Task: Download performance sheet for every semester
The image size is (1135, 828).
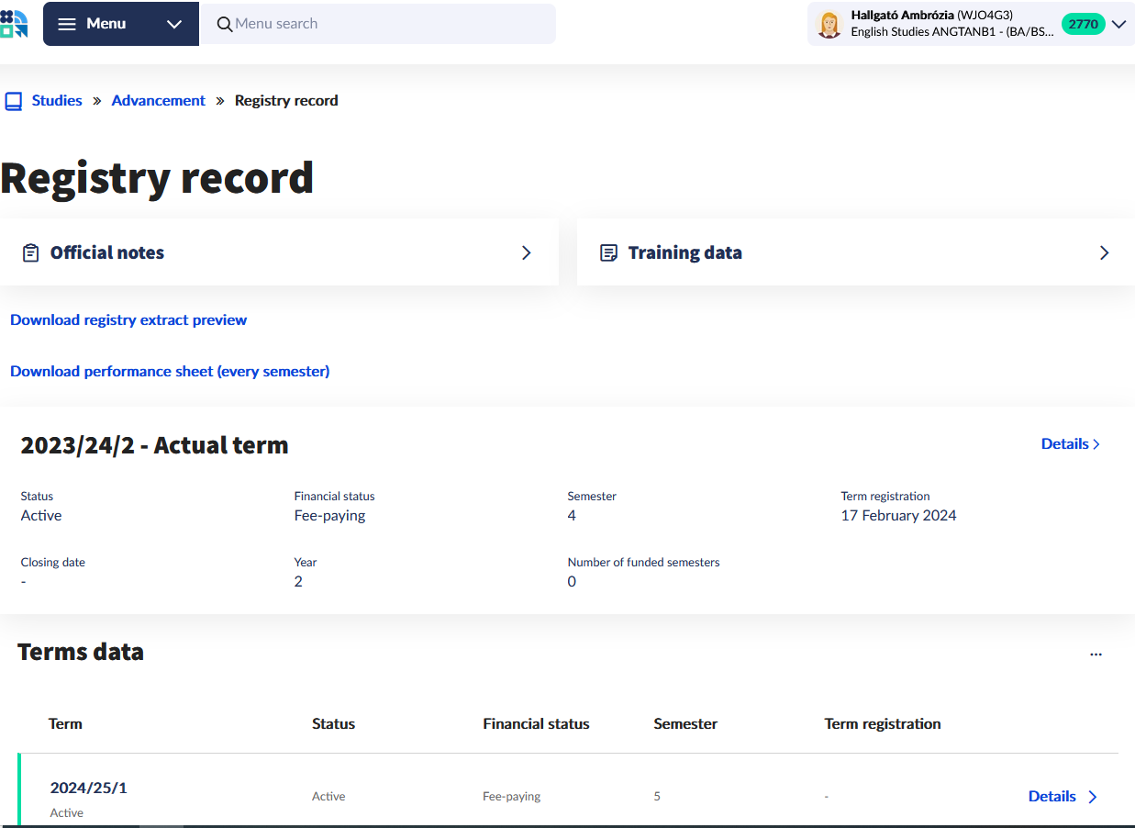Action: click(170, 372)
